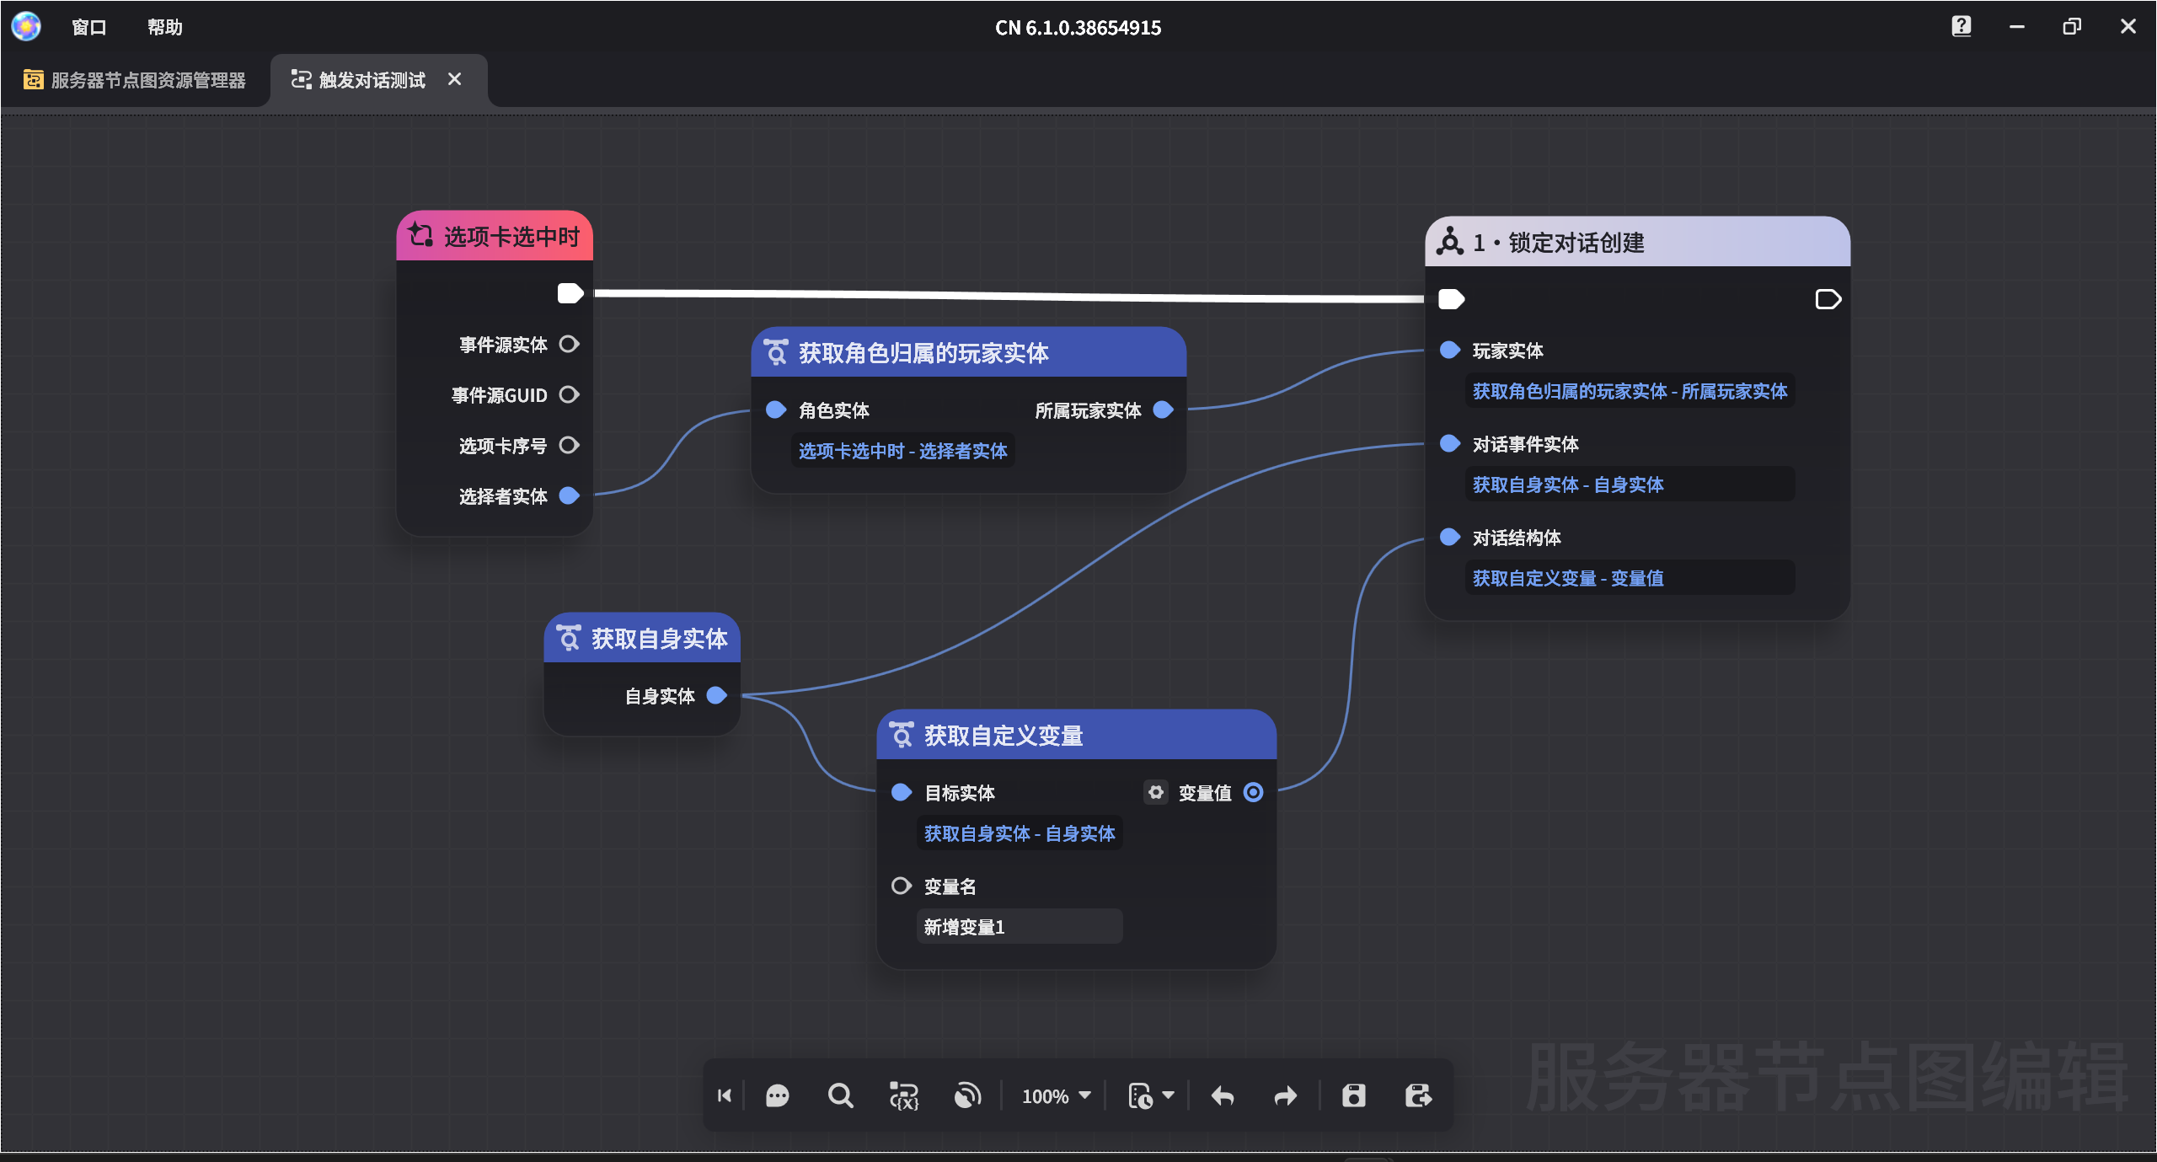Click the comment bubble toolbar icon
Image resolution: width=2157 pixels, height=1162 pixels.
pyautogui.click(x=777, y=1095)
